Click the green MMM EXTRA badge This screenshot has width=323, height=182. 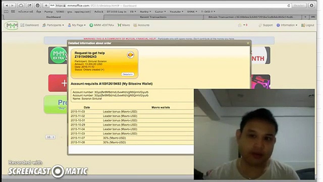click(x=59, y=55)
